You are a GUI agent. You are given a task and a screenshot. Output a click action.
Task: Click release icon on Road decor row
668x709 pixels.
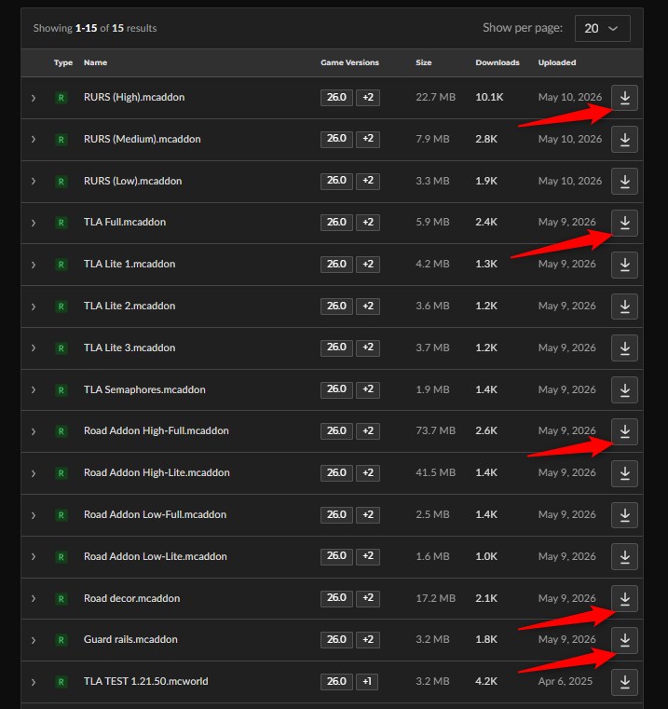(x=61, y=599)
